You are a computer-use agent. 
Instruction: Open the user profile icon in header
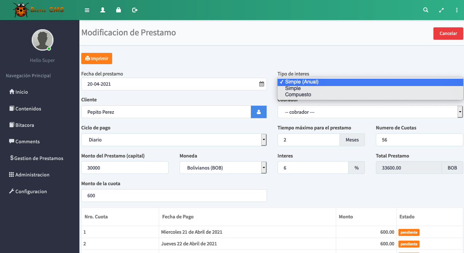pyautogui.click(x=103, y=10)
